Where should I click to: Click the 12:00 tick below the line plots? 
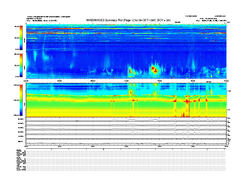coord(126,147)
